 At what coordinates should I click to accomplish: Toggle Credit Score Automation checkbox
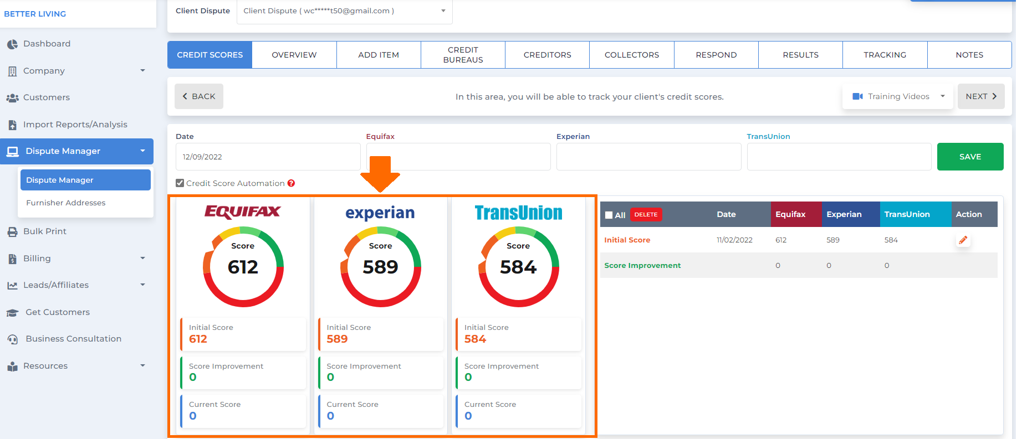pos(180,183)
